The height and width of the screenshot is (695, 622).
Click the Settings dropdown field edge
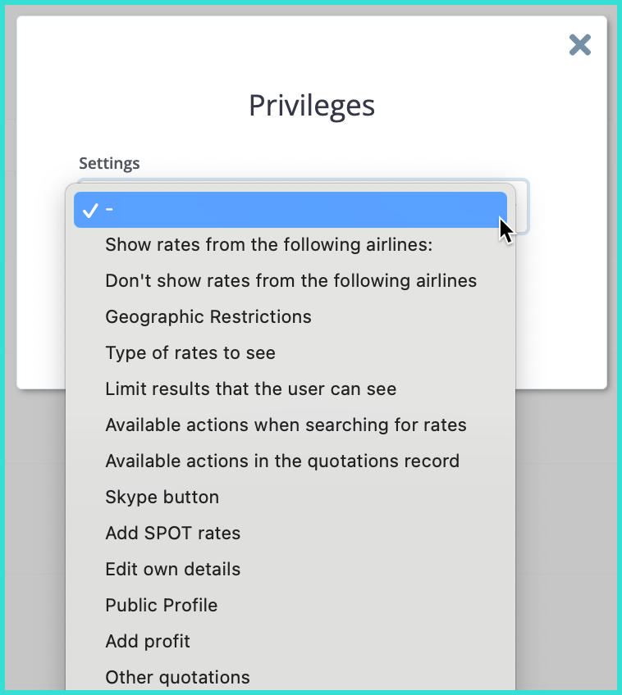523,205
